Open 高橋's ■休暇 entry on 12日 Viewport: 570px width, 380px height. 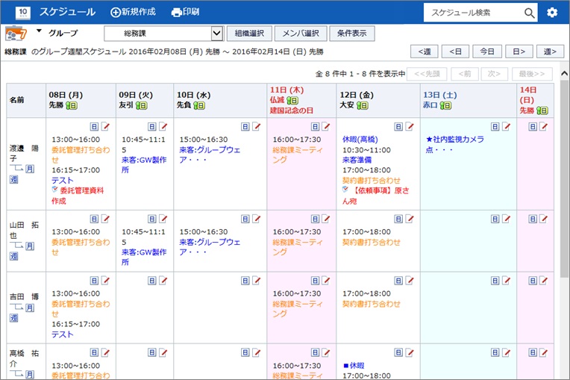(x=354, y=366)
